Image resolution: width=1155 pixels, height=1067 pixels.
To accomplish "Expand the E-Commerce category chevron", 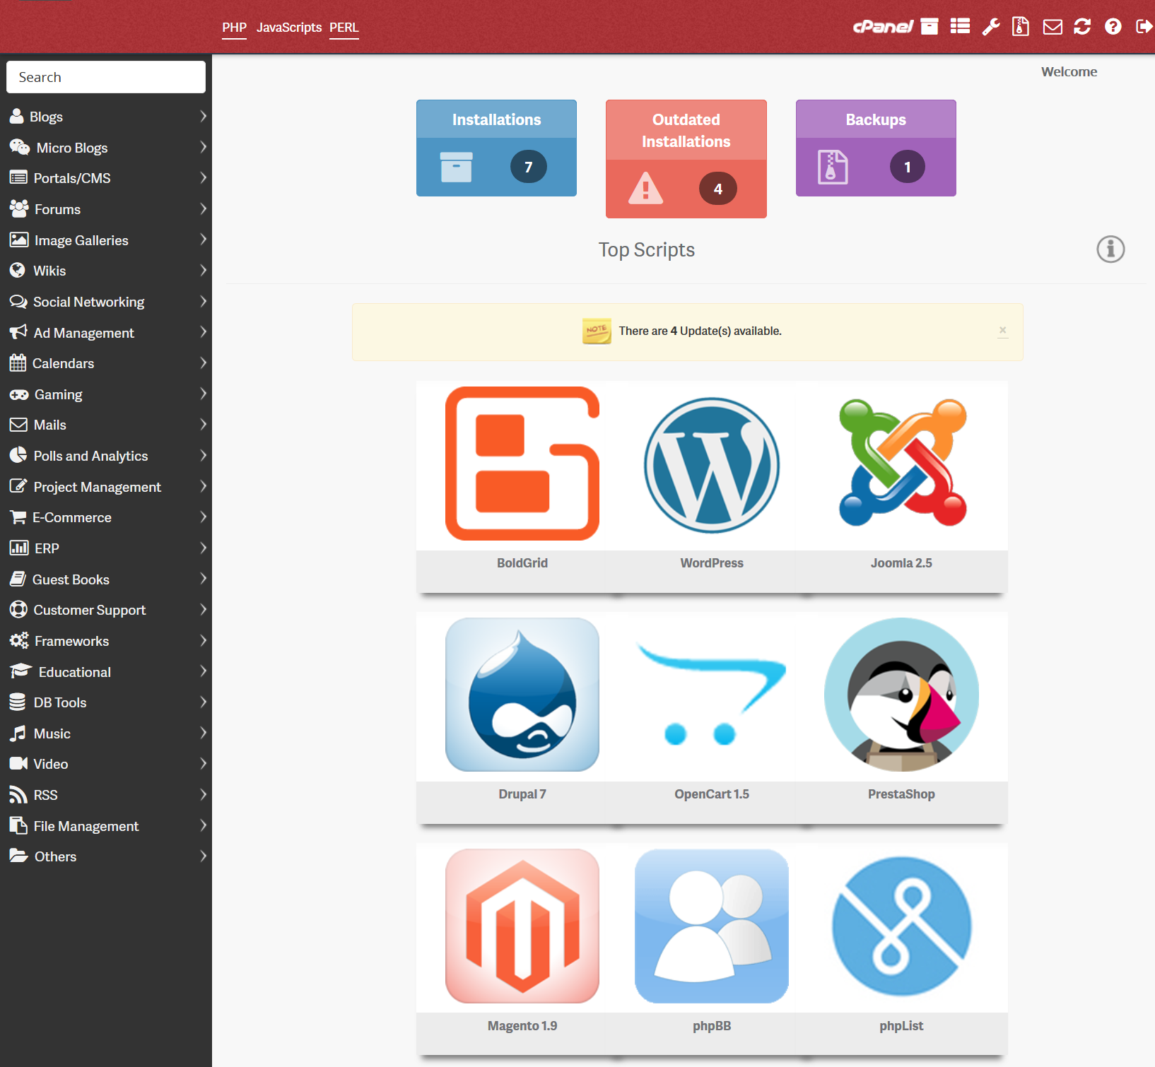I will [x=203, y=517].
